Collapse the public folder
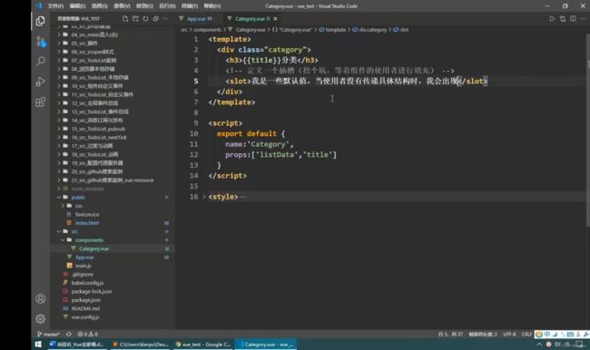Viewport: 590px width, 350px height. pos(59,197)
